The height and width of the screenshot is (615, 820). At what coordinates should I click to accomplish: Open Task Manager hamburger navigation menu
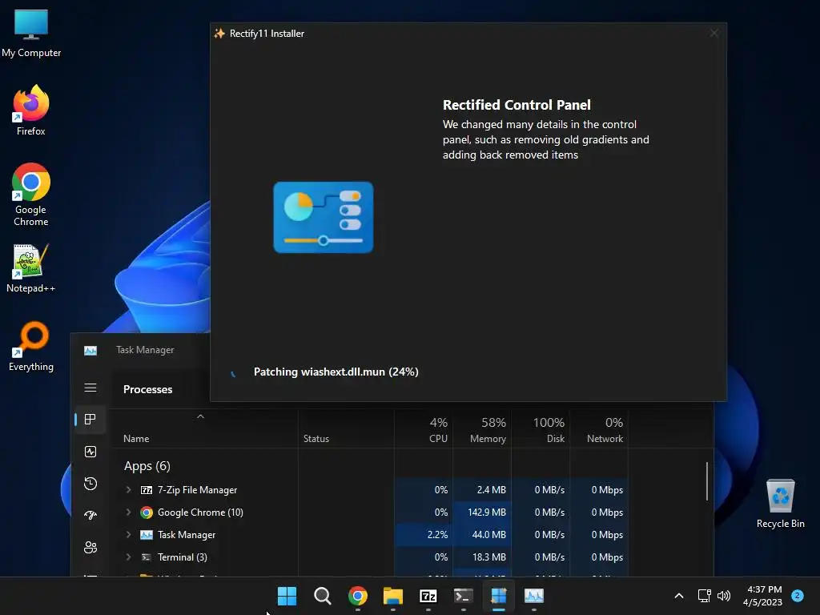coord(90,388)
